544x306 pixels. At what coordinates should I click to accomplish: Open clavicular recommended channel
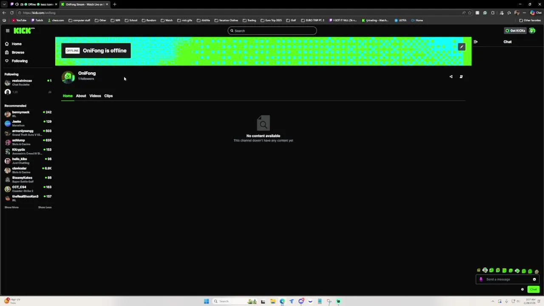coord(28,170)
